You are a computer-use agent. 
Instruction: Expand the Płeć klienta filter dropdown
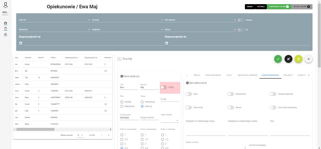(235, 20)
